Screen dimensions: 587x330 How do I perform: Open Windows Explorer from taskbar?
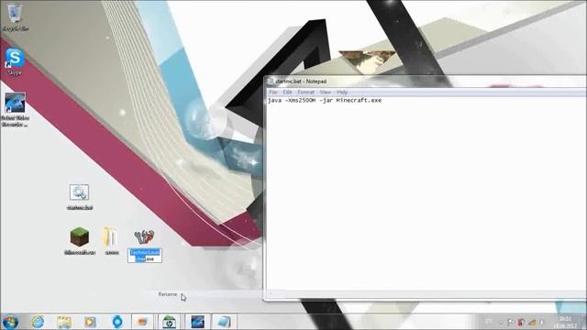point(64,322)
